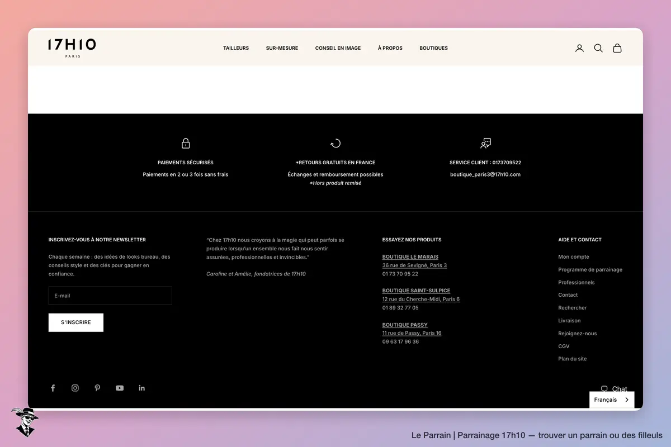This screenshot has height=447, width=671.
Task: Open the shopping bag cart icon
Action: 617,48
